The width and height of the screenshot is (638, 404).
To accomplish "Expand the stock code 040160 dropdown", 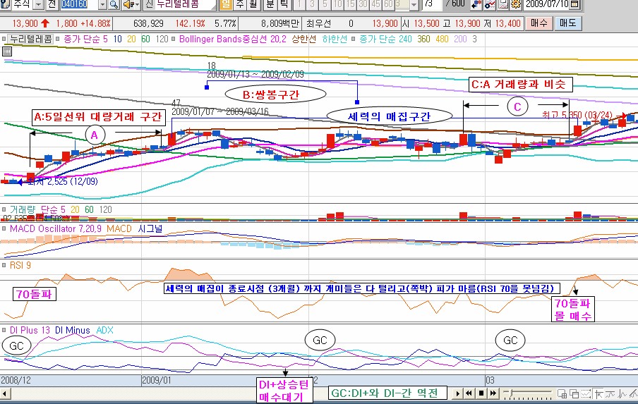I will coord(103,5).
